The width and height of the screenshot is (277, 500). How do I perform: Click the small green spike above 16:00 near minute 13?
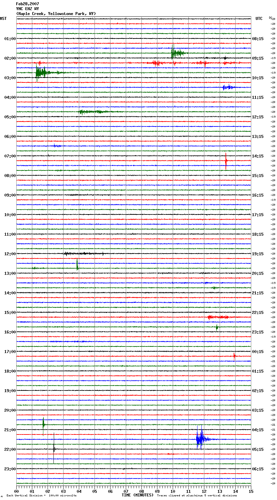click(217, 327)
